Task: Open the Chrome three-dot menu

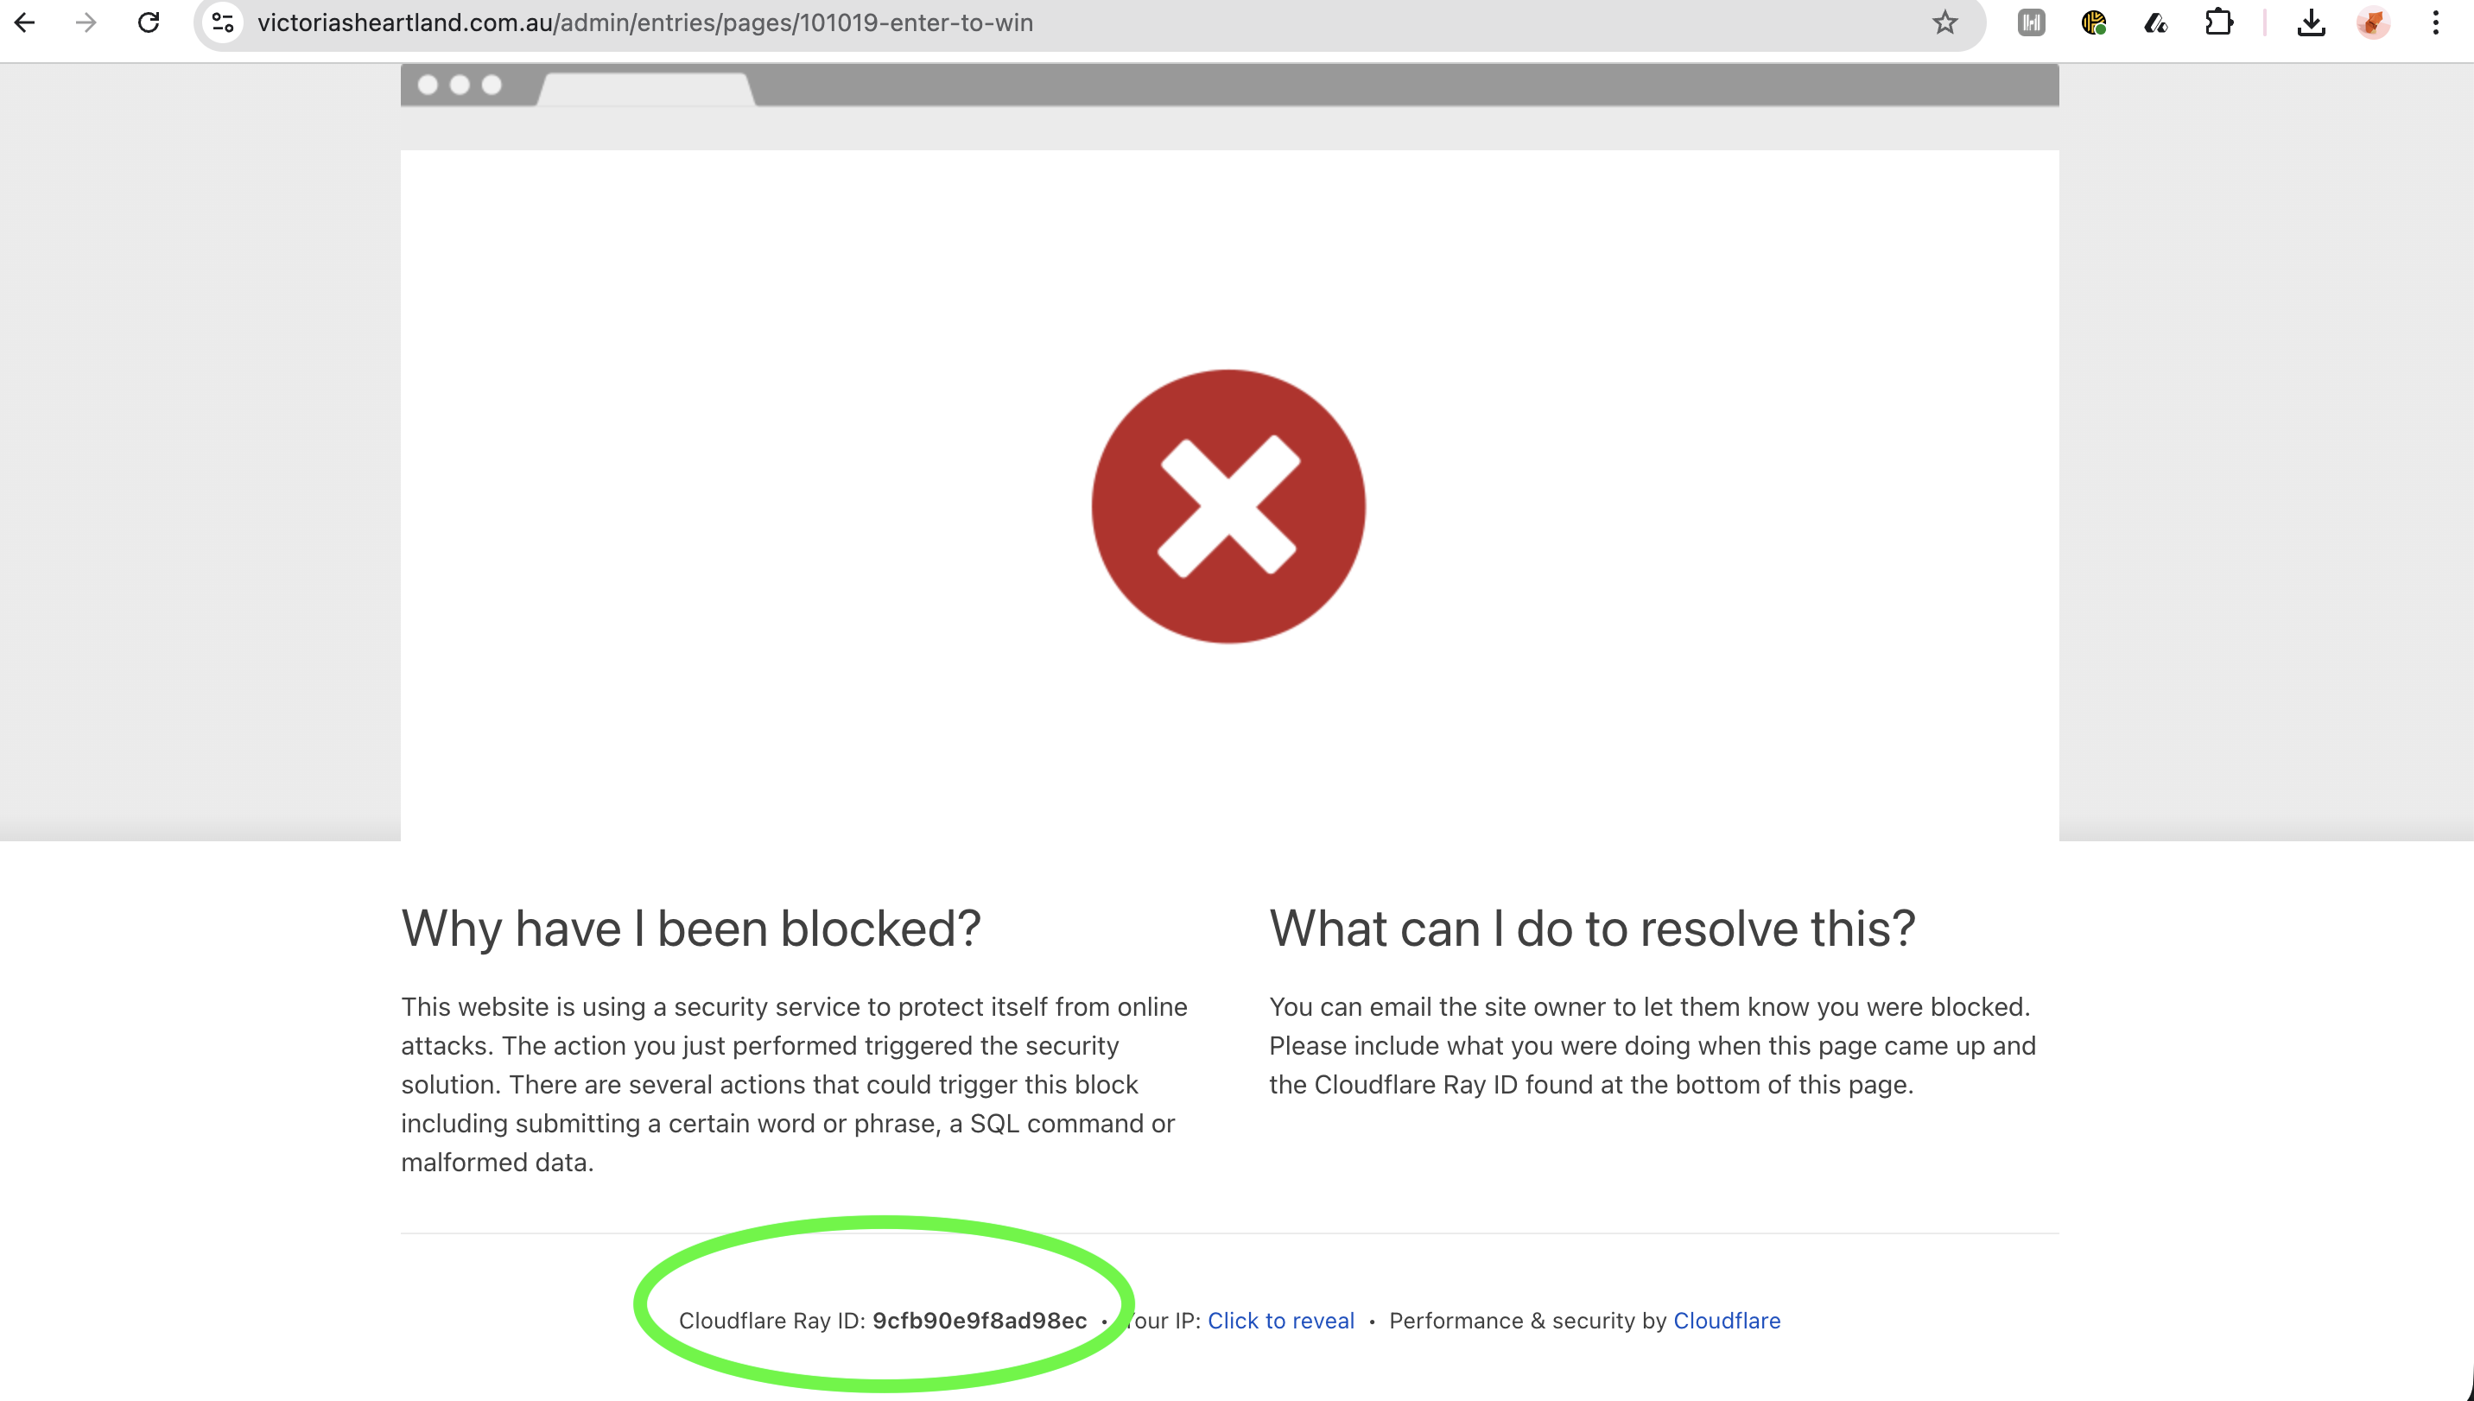Action: [2435, 22]
